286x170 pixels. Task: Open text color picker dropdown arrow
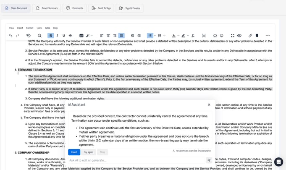click(178, 36)
